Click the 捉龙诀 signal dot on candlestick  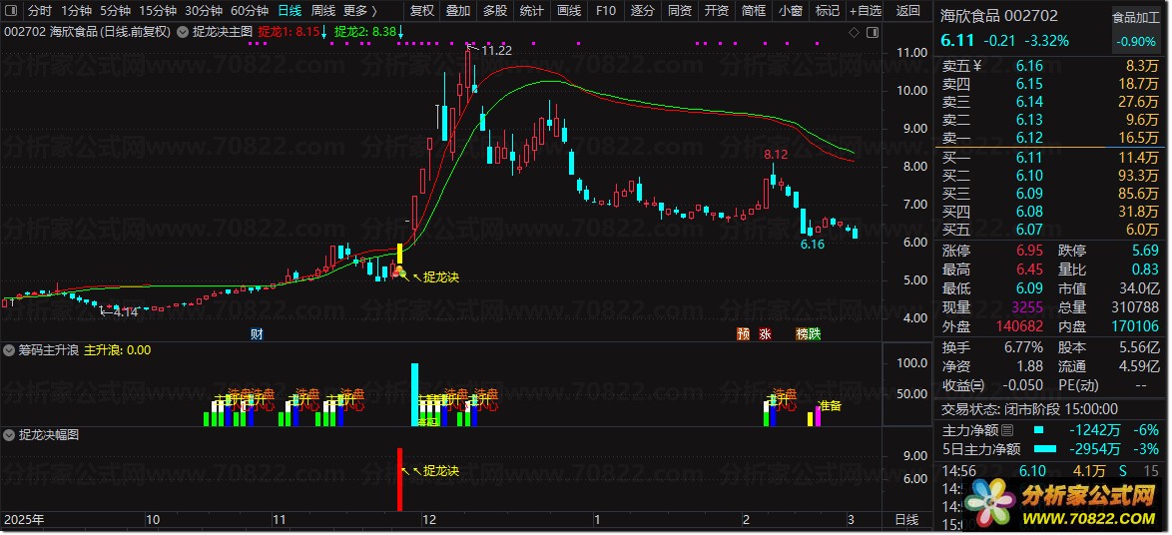click(x=400, y=273)
